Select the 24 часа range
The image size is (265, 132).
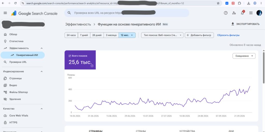click(x=71, y=35)
